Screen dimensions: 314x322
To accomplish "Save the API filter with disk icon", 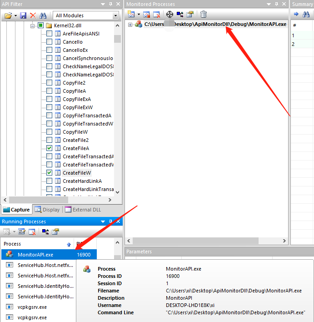I will pos(23,15).
